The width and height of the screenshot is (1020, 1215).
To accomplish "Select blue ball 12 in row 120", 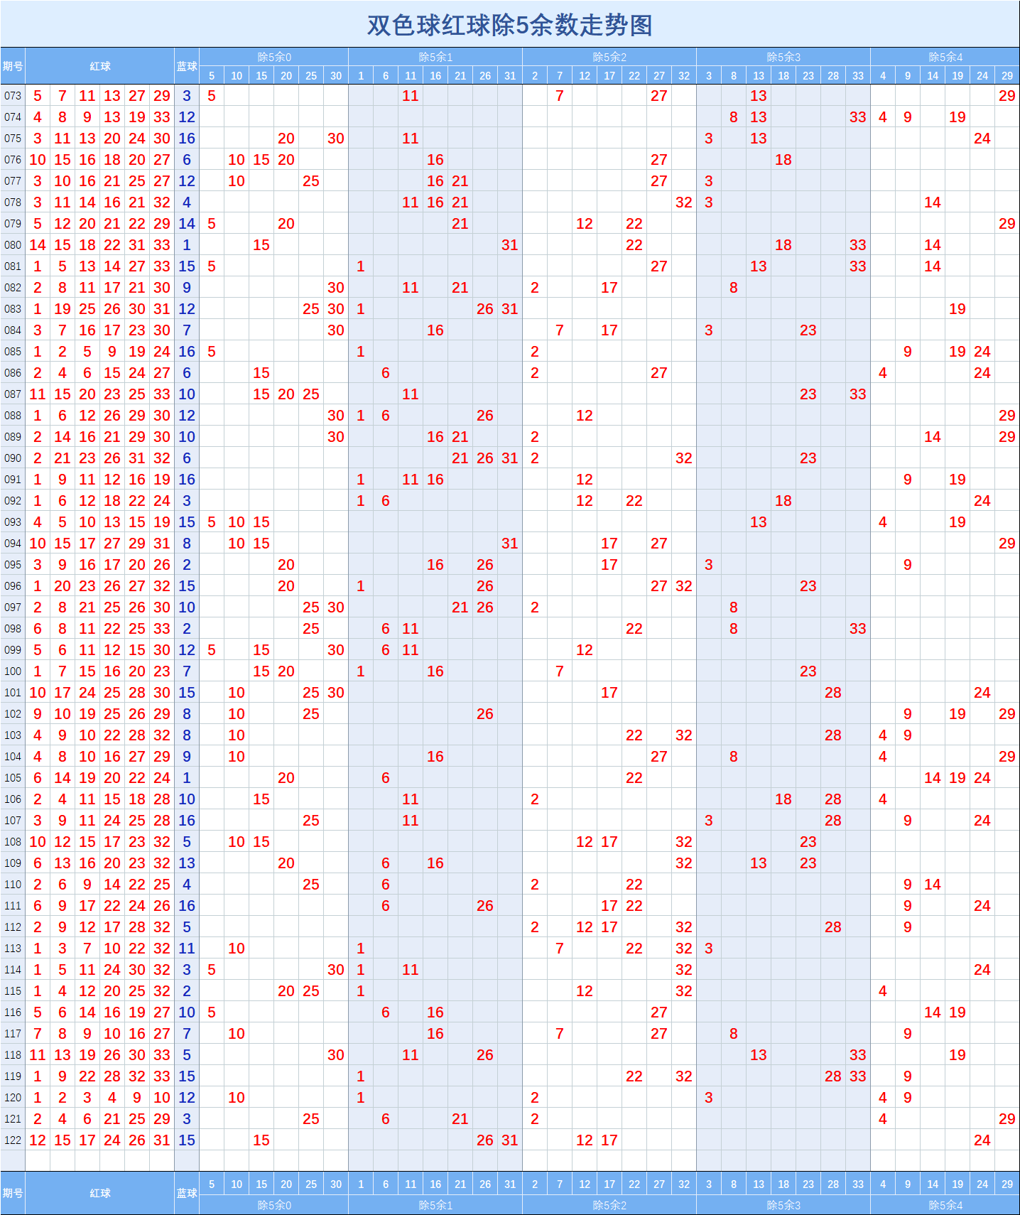I will coord(187,1097).
